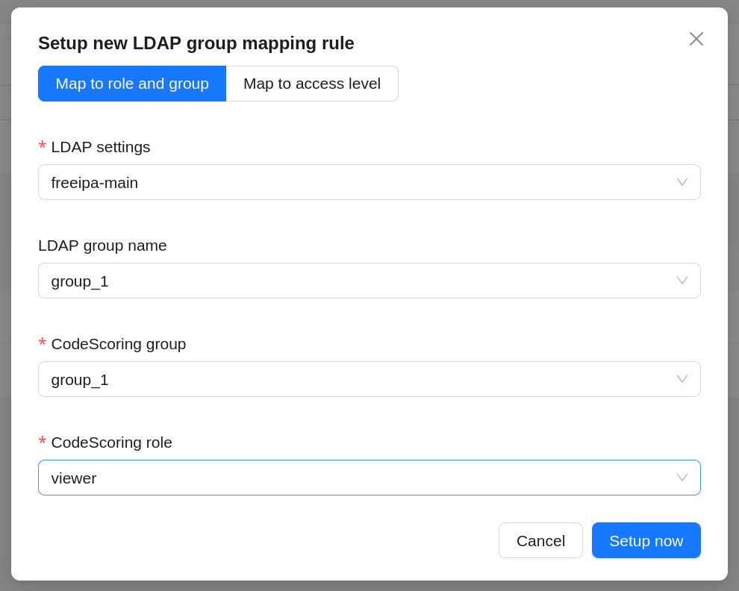Open the CodeScoring group dropdown
Image resolution: width=739 pixels, height=591 pixels.
(x=369, y=379)
